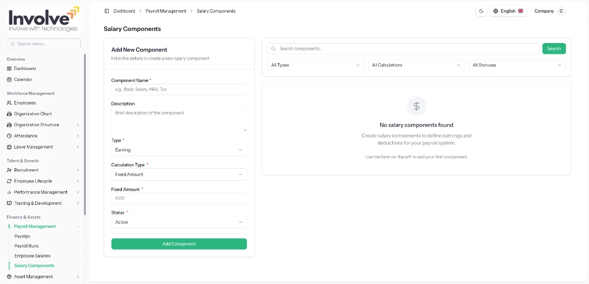The image size is (589, 284).
Task: Click the Payroll Management breadcrumb link
Action: 166,11
